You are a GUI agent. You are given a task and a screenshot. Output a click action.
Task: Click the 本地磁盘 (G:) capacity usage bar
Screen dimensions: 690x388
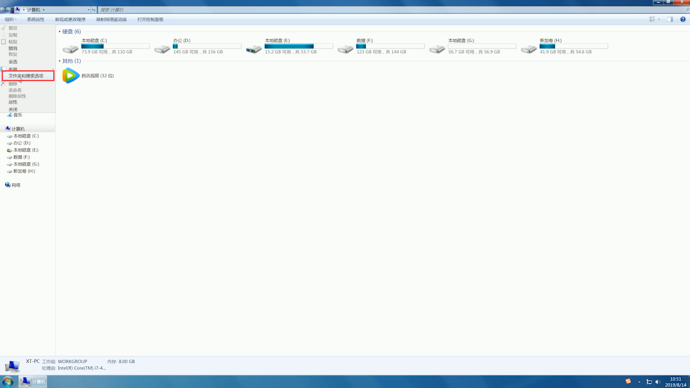coord(482,46)
